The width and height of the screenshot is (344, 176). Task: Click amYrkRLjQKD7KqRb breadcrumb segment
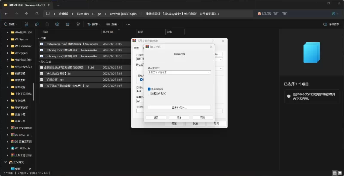(123, 14)
